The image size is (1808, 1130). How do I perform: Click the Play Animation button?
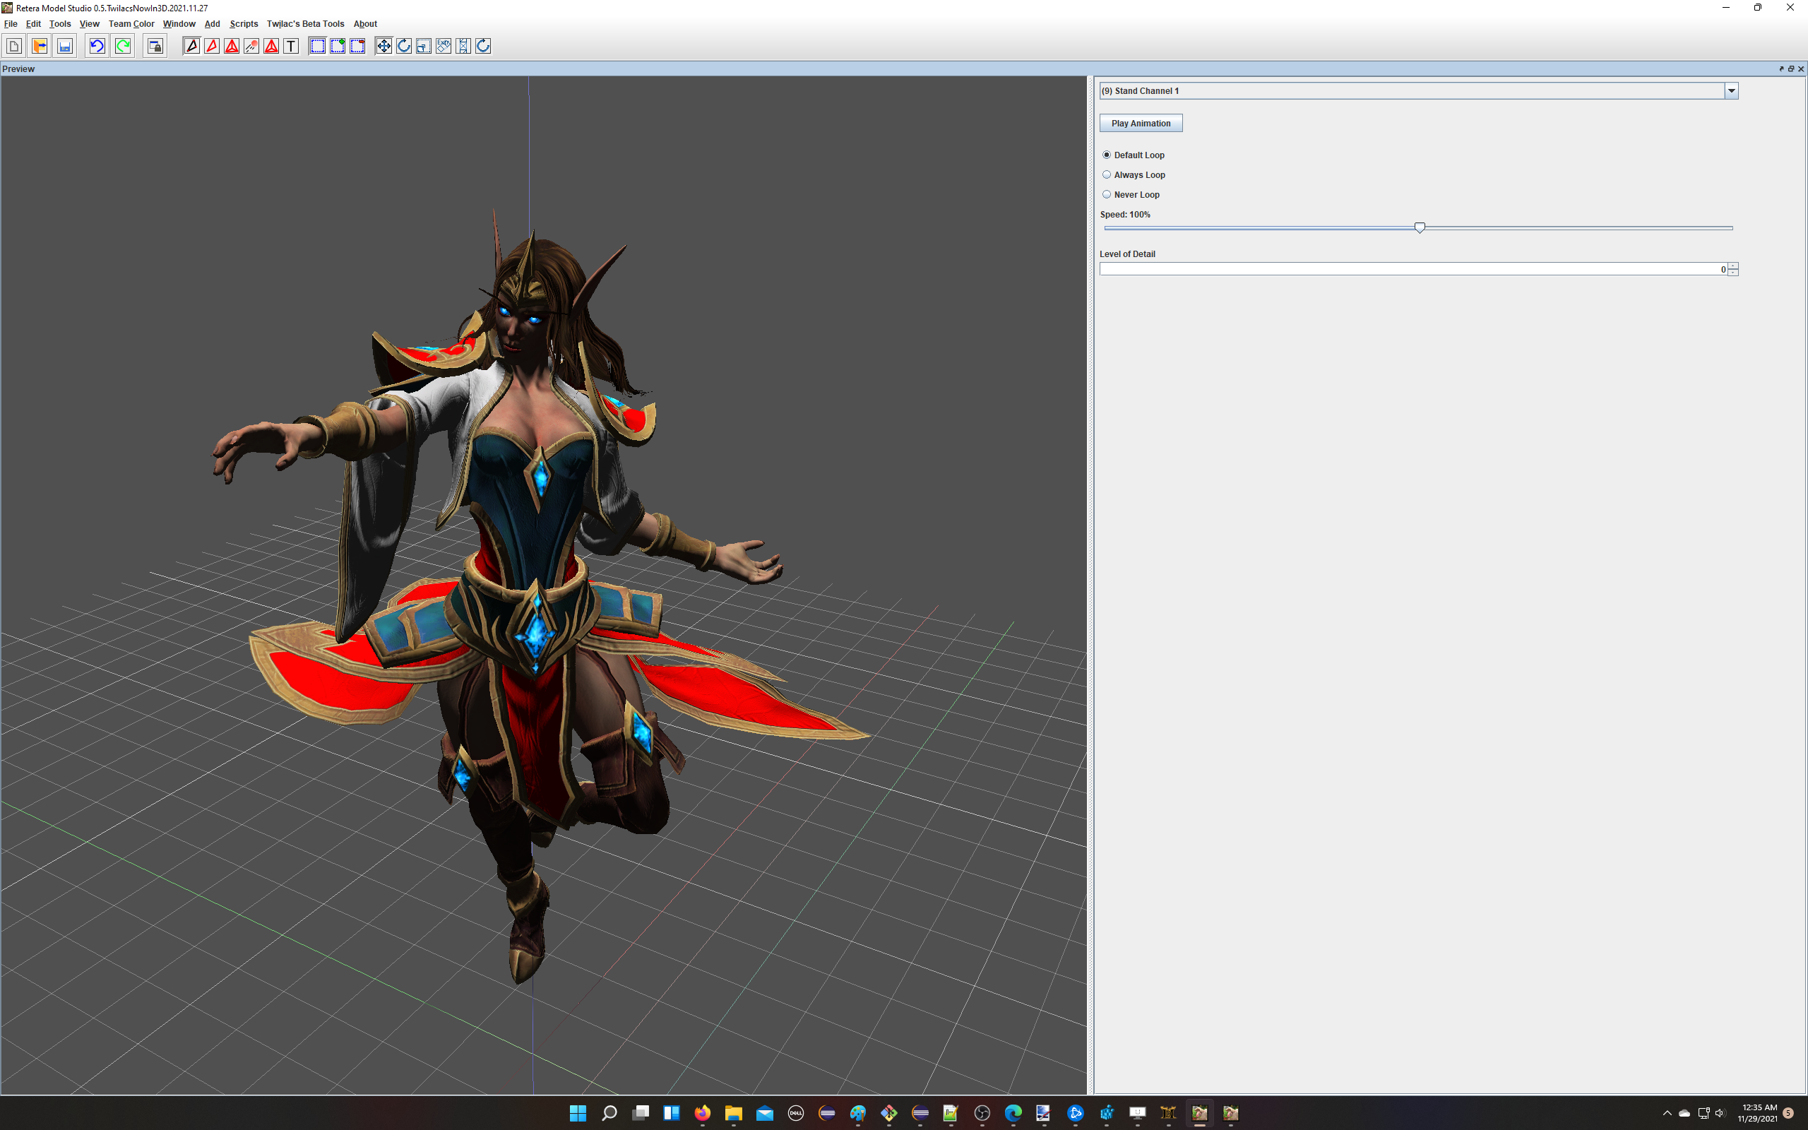[x=1141, y=124]
